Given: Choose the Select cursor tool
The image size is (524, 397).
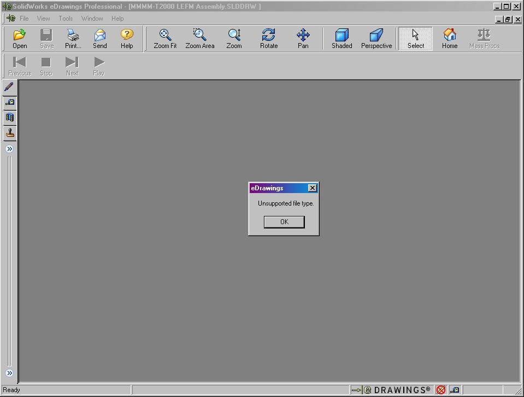Looking at the screenshot, I should (x=416, y=39).
